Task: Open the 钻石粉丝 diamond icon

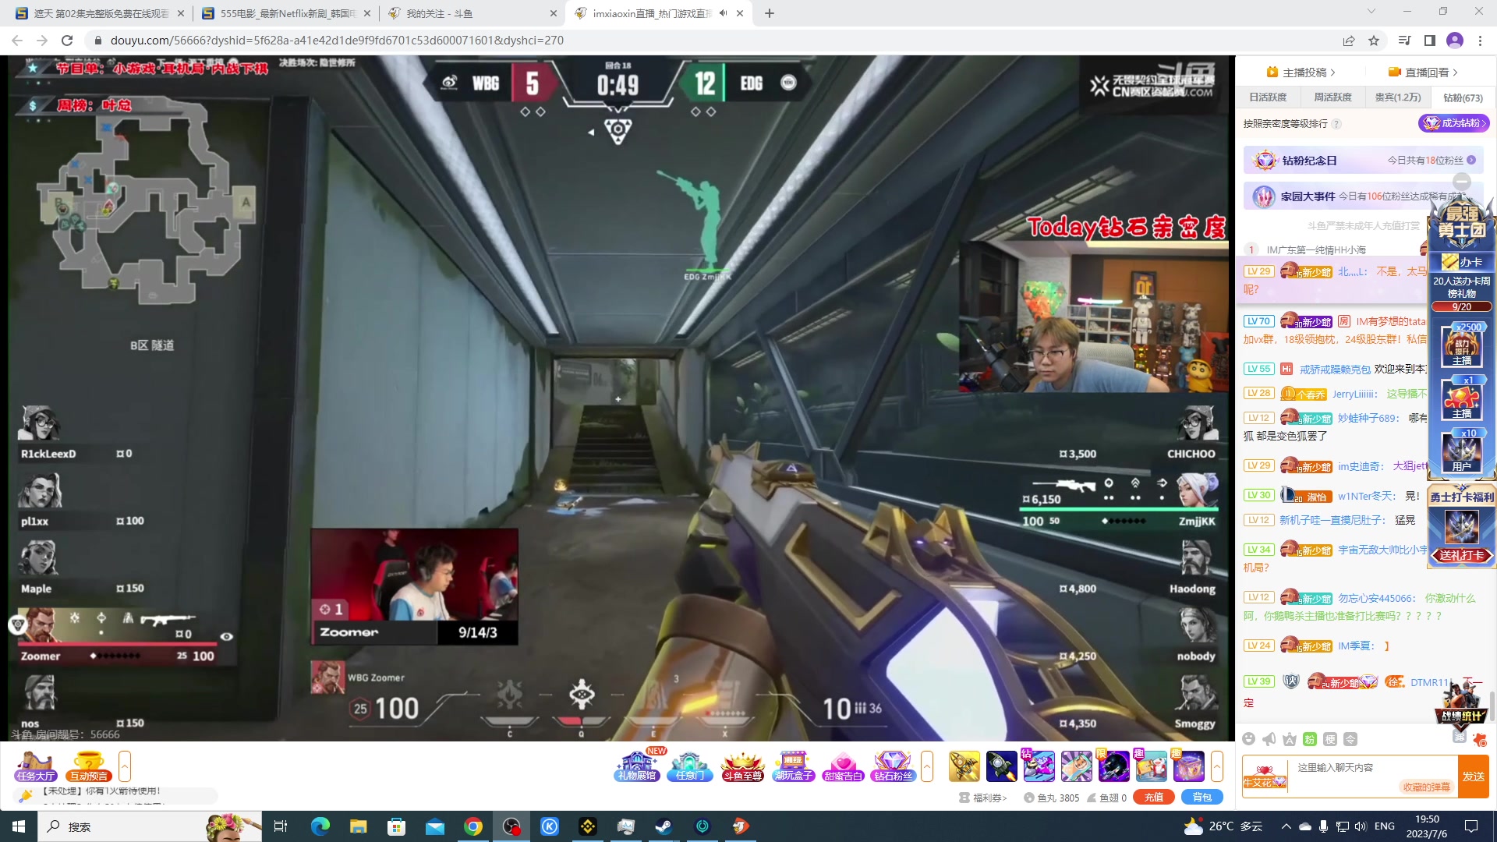Action: point(893,766)
